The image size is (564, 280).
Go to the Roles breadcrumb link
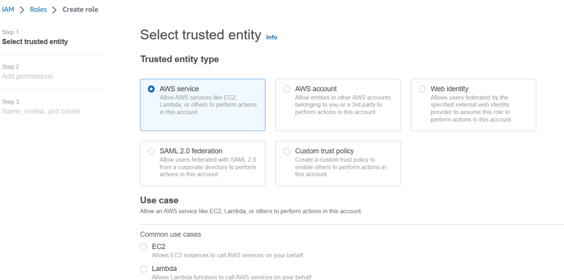[x=39, y=9]
